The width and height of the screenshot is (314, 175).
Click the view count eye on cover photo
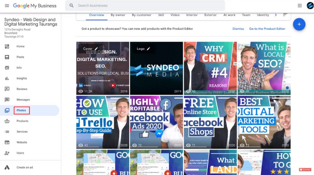pyautogui.click(x=80, y=91)
